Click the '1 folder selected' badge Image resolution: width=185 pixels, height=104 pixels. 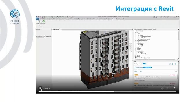147,68
